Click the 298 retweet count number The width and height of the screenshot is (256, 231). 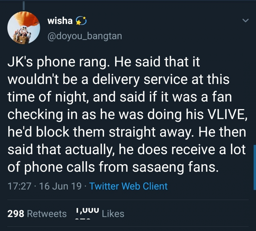[16, 214]
